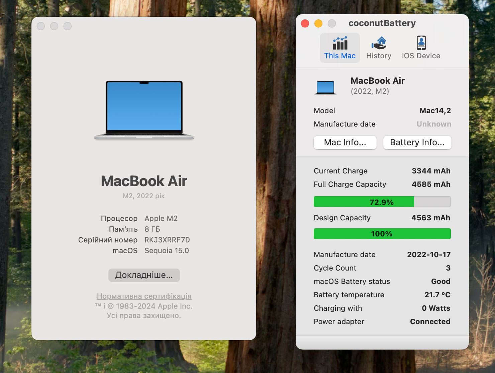Screen dimensions: 495x373
Task: Click the 2022-10-17 manufacture date
Action: pos(429,254)
